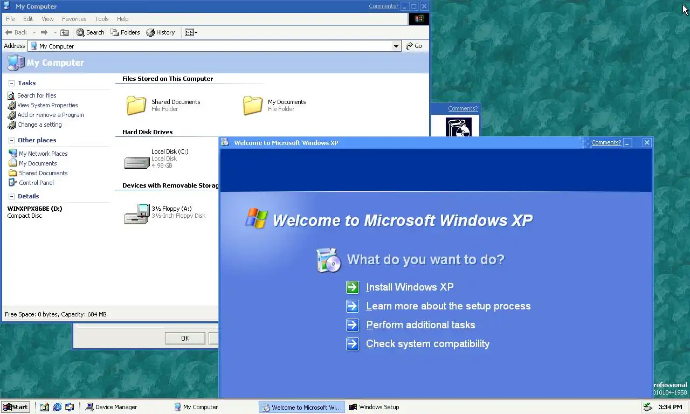690x414 pixels.
Task: Click the Learn more about the setup process arrow
Action: coord(353,306)
